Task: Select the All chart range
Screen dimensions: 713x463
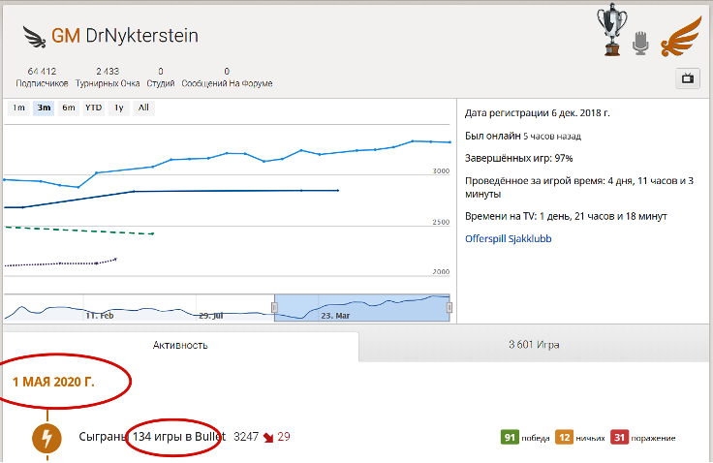Action: [x=143, y=108]
